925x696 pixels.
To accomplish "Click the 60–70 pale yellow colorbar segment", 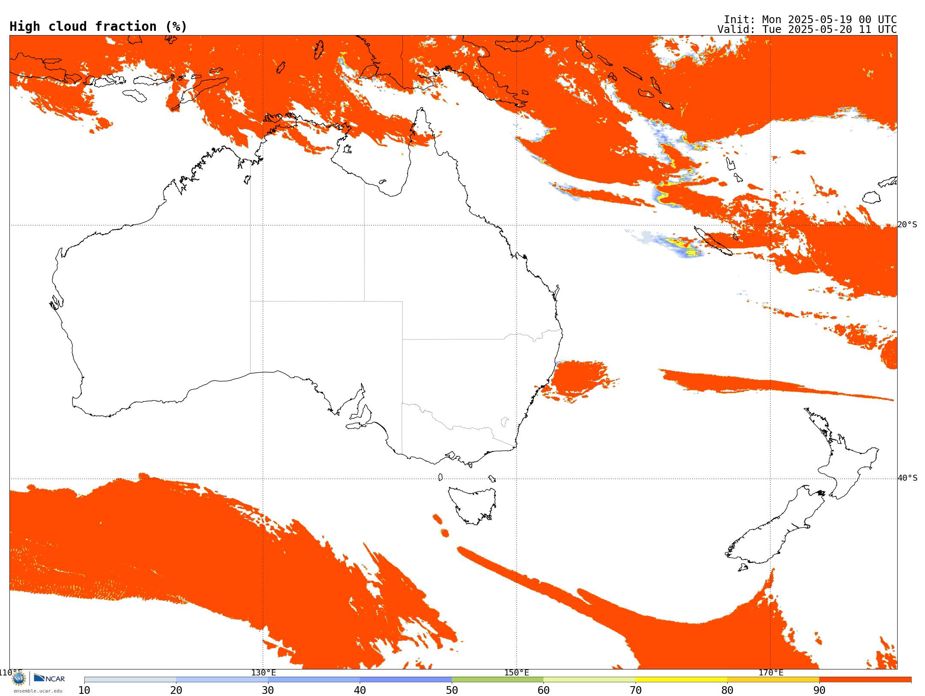I will [x=589, y=680].
